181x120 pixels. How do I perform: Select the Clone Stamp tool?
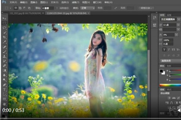(4, 56)
